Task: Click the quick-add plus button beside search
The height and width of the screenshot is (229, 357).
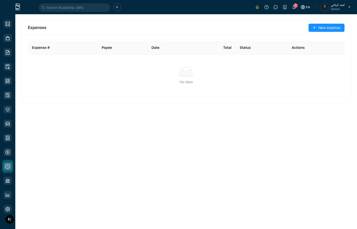Action: point(117,7)
